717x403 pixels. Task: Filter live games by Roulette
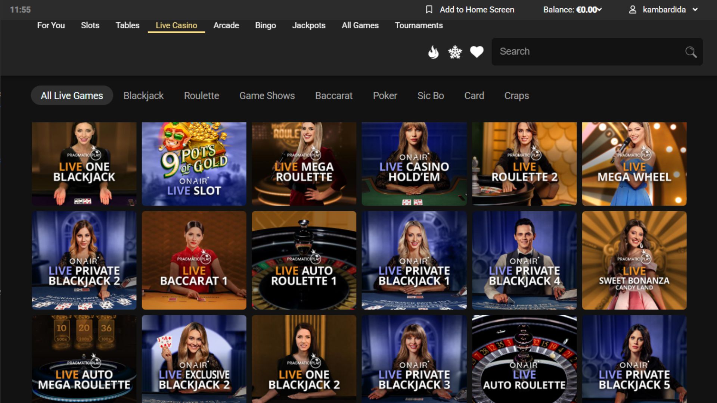(201, 96)
